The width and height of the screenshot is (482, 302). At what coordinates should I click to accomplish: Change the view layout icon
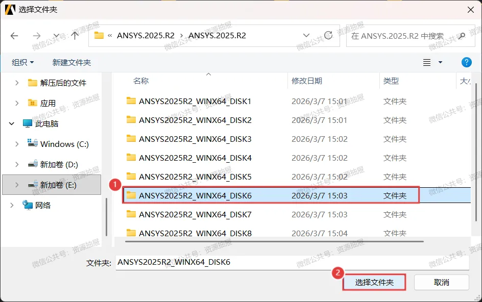[x=427, y=62]
